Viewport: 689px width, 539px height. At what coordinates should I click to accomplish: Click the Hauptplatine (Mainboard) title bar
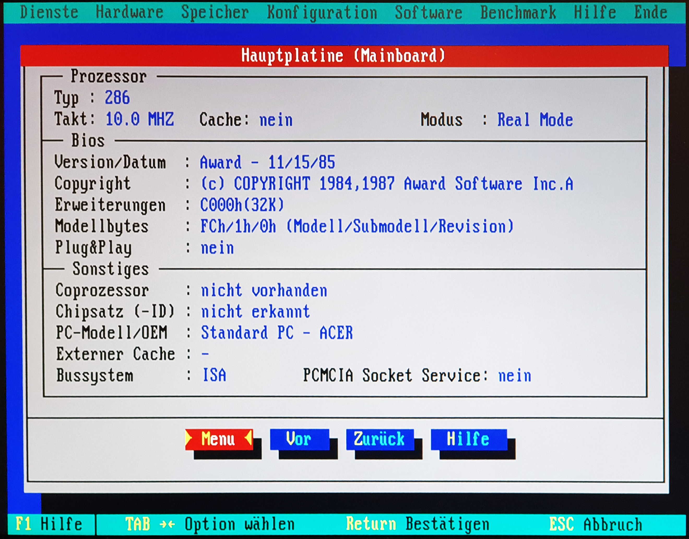(x=344, y=56)
